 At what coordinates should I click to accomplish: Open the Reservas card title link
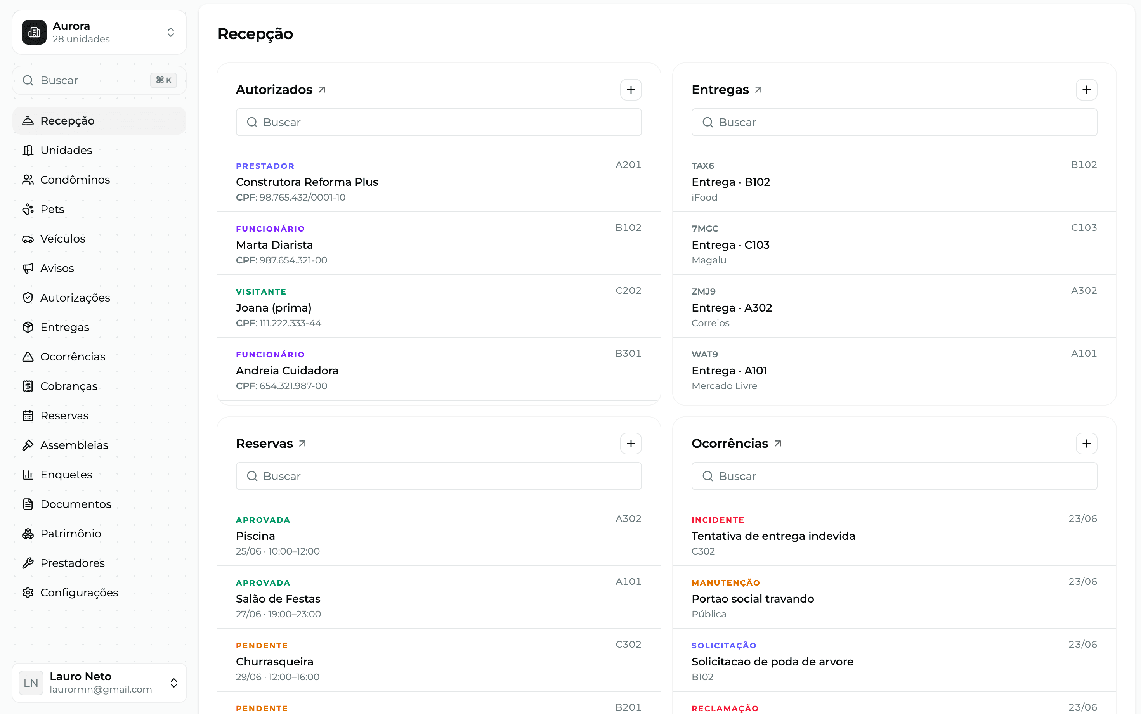tap(271, 444)
